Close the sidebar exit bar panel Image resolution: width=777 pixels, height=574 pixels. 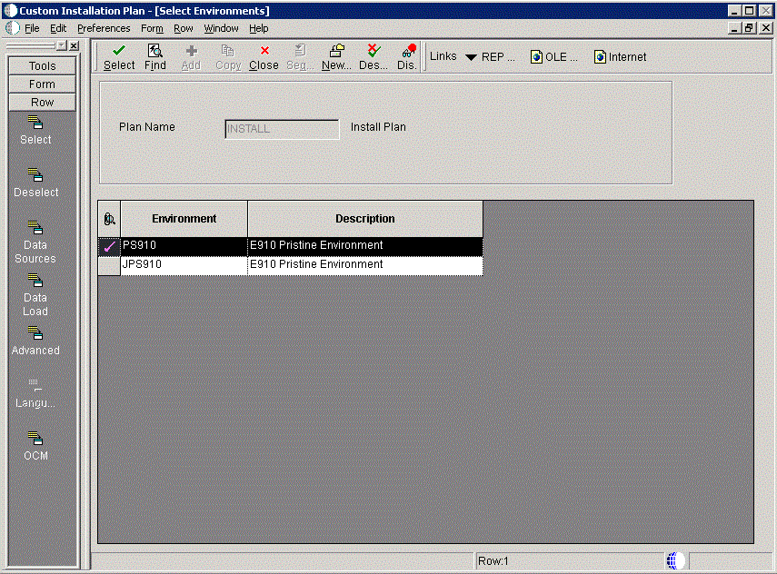(x=74, y=45)
